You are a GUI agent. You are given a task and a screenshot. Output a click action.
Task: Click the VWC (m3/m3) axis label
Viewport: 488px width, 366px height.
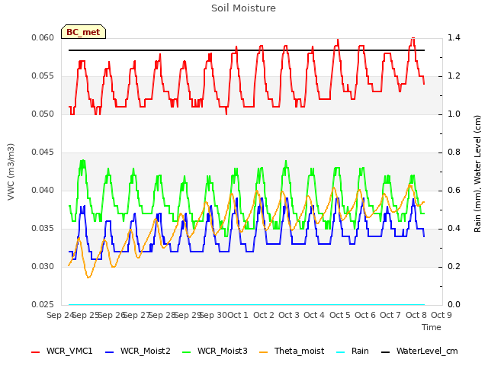(x=11, y=172)
